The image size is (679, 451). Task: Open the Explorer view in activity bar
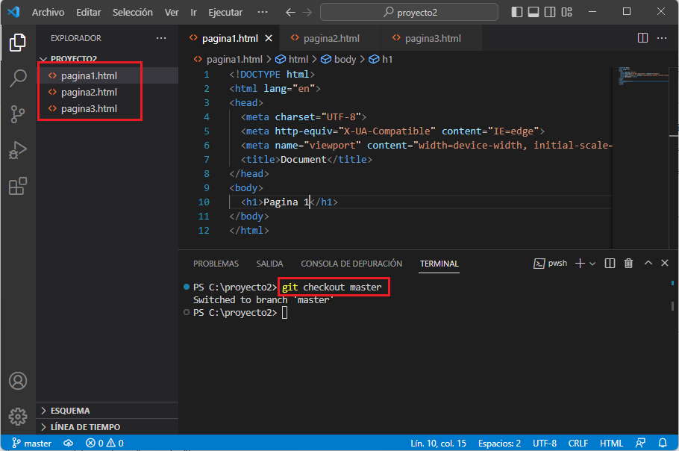click(x=17, y=43)
